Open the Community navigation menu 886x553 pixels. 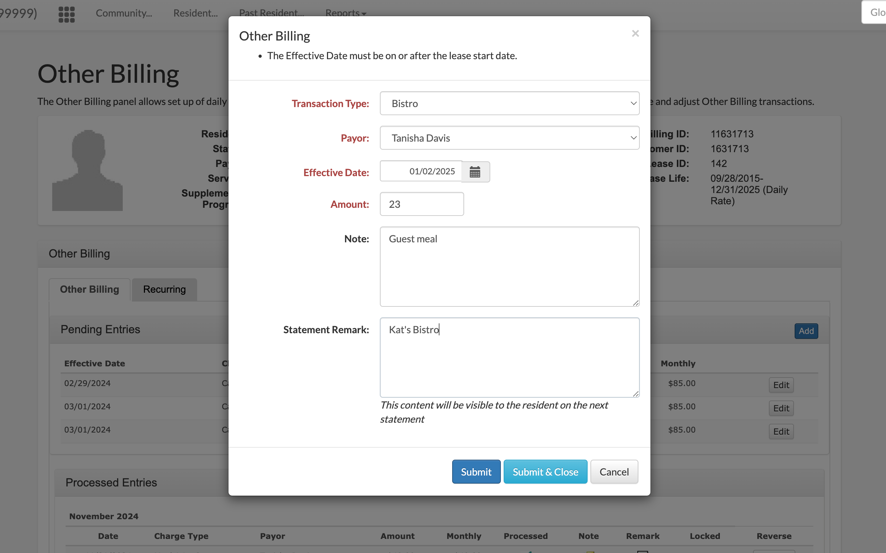coord(124,13)
